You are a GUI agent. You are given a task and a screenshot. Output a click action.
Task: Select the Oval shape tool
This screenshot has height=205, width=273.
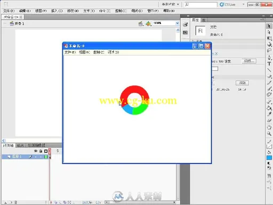click(269, 76)
